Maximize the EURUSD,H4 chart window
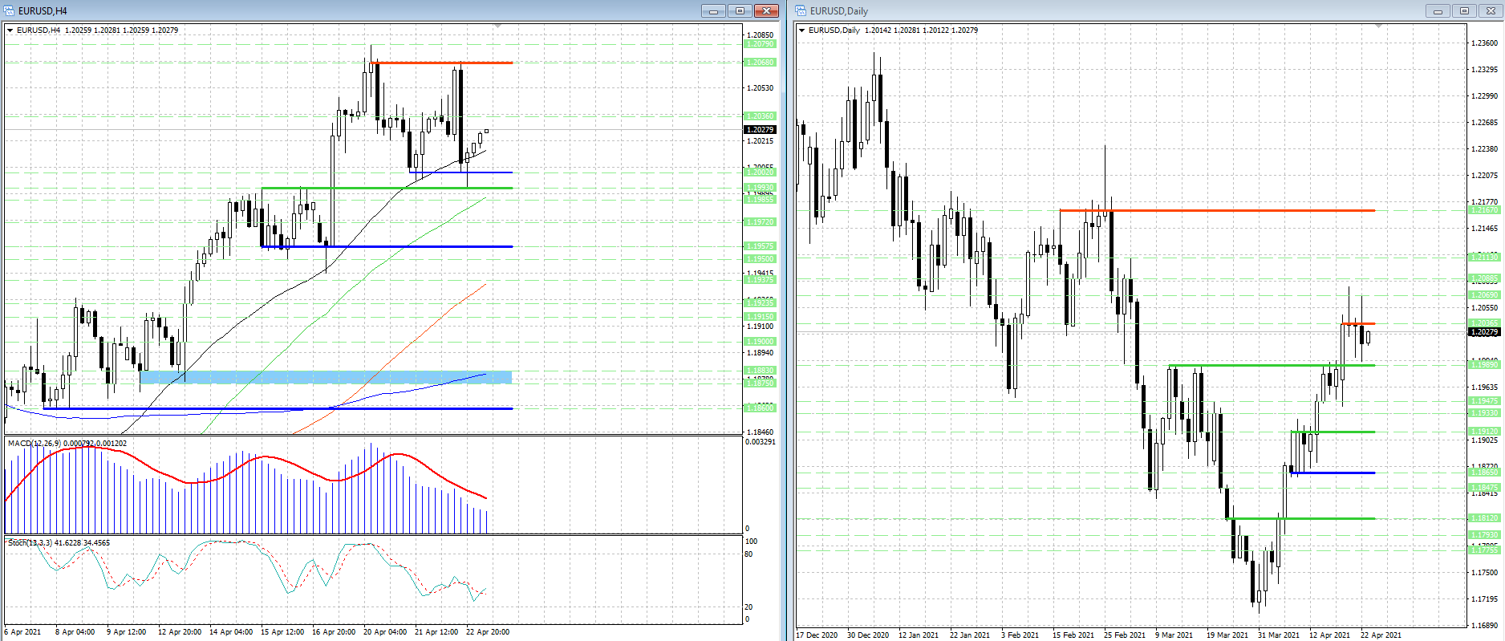The height and width of the screenshot is (641, 1505). 740,10
